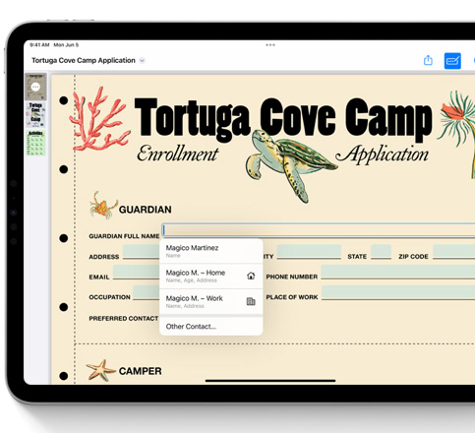Tap the State input field
The image size is (475, 433).
(x=381, y=251)
